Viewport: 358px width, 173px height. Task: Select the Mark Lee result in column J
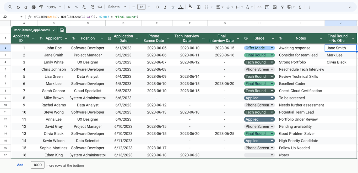click(341, 55)
